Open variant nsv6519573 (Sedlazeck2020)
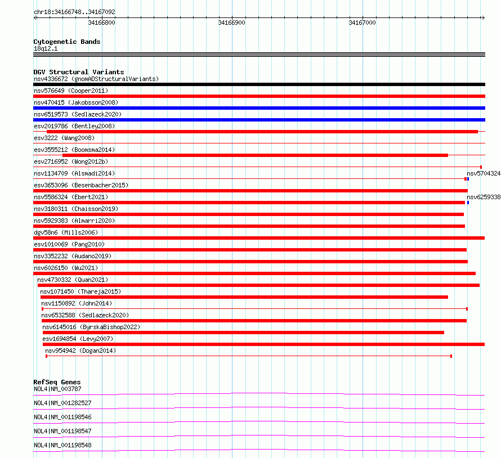 pyautogui.click(x=78, y=114)
